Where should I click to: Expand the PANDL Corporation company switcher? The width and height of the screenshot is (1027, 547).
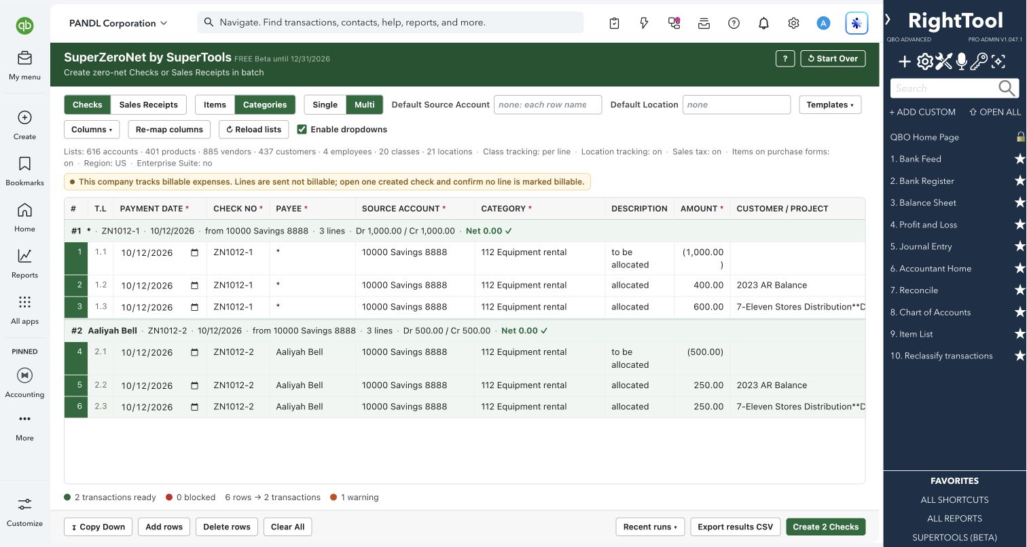(118, 23)
